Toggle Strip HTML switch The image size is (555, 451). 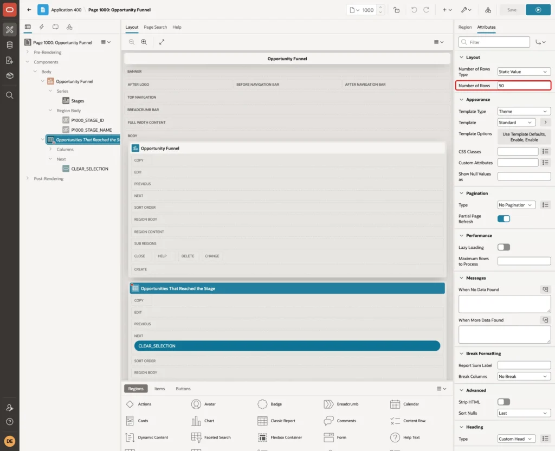(504, 402)
